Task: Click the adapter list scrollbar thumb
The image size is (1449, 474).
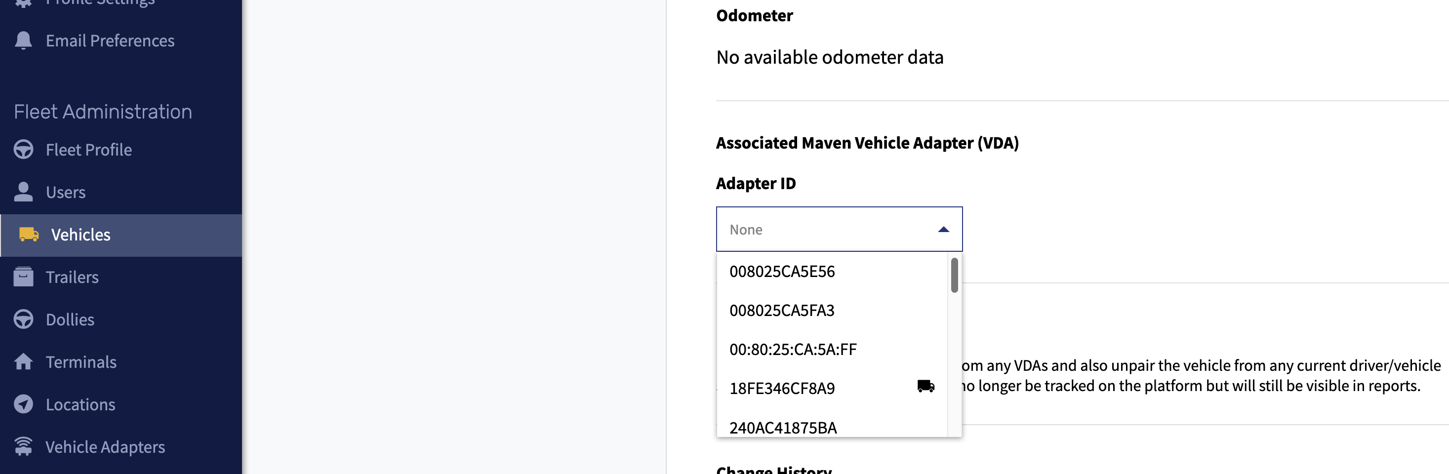Action: [x=954, y=275]
